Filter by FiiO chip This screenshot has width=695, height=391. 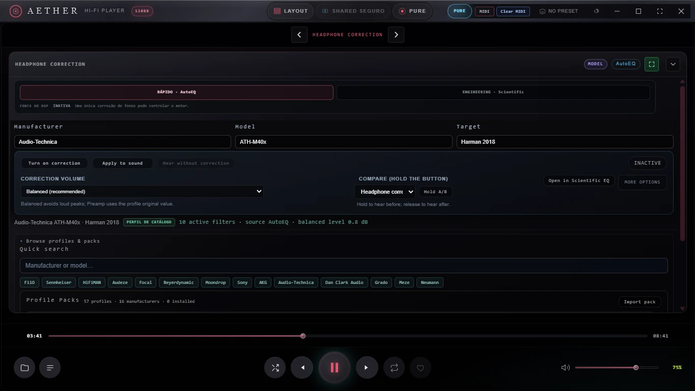(29, 282)
